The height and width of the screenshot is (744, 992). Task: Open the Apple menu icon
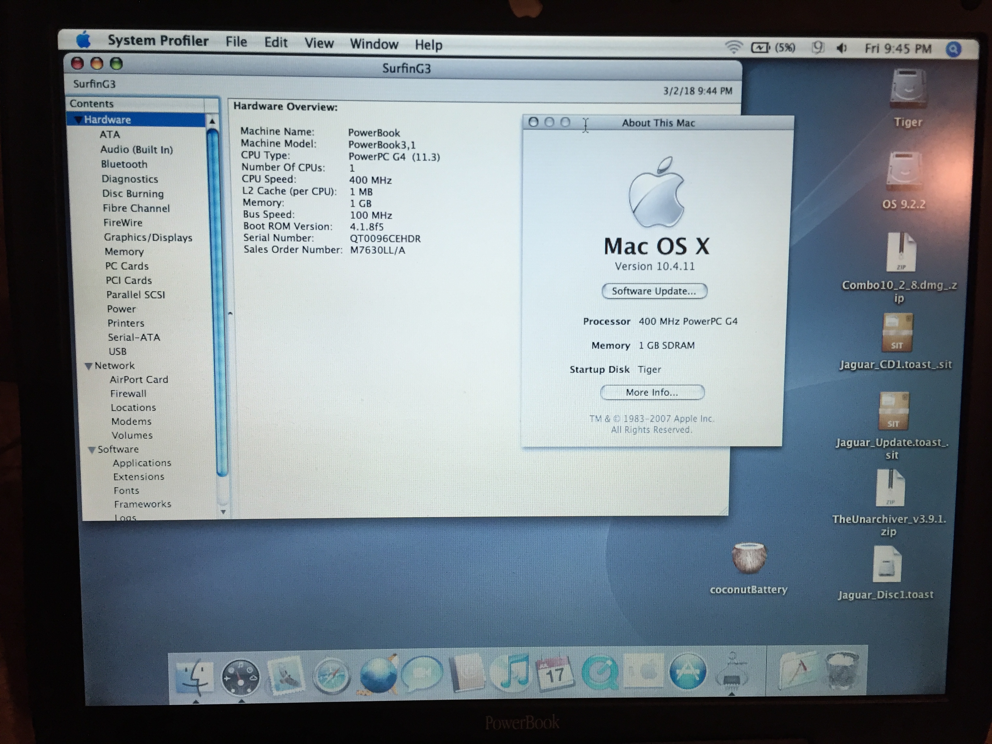(84, 40)
